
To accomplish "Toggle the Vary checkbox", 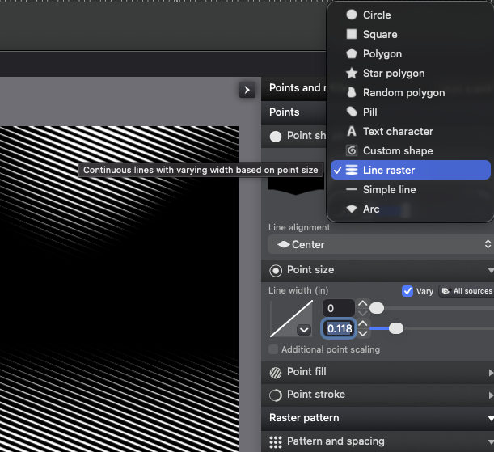I will click(x=407, y=291).
